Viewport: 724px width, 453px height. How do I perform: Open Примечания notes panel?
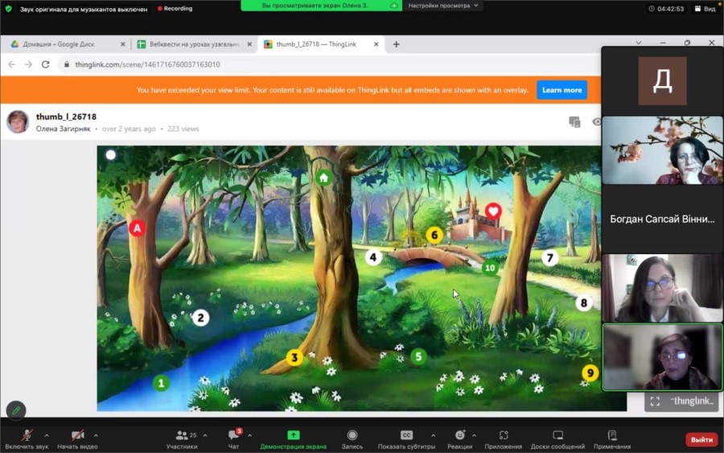(612, 439)
